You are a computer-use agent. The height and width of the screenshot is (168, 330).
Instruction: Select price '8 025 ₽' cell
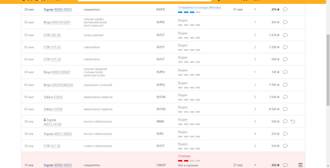click(274, 109)
